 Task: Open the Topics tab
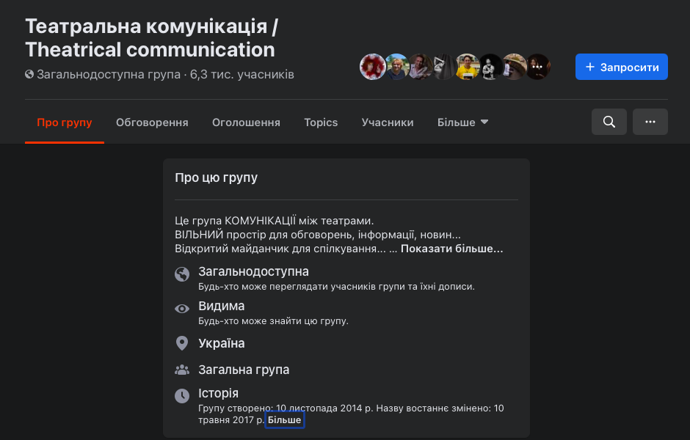(321, 122)
